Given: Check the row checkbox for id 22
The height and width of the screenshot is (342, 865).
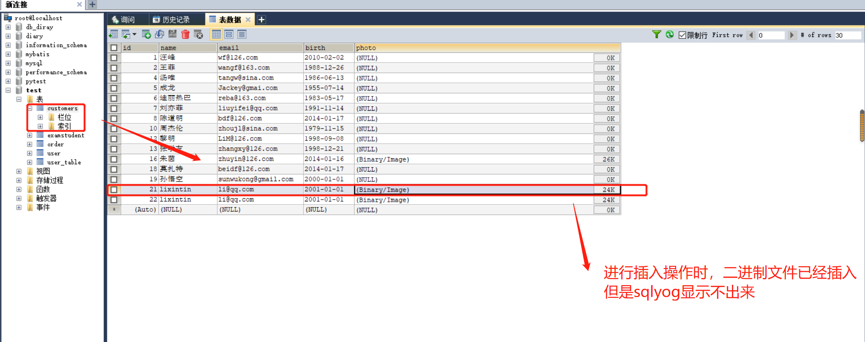Looking at the screenshot, I should 114,200.
